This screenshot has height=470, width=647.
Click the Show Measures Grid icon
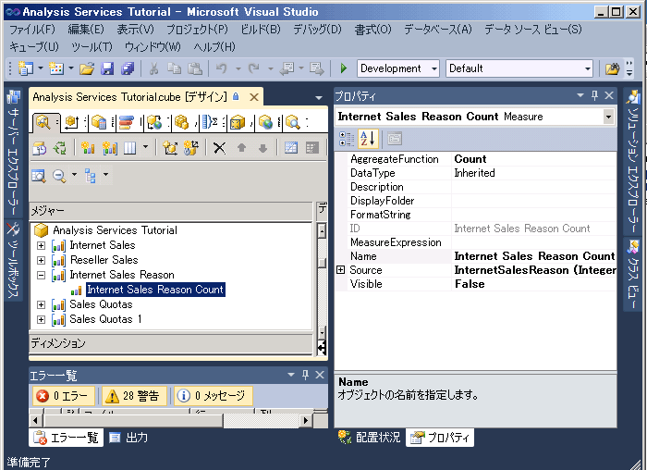pos(291,148)
